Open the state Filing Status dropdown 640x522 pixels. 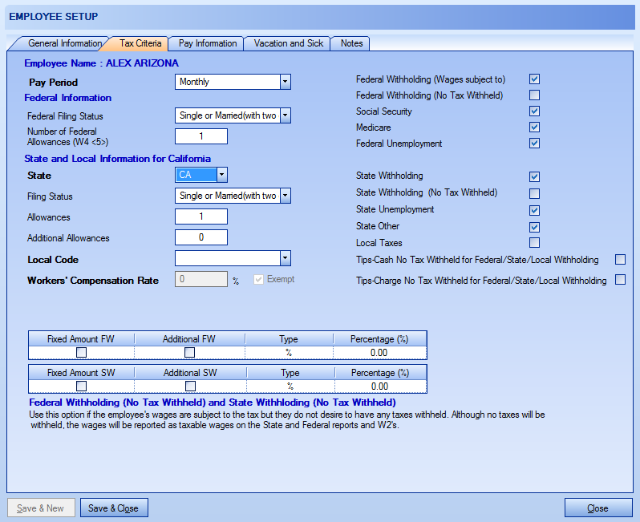tap(285, 196)
